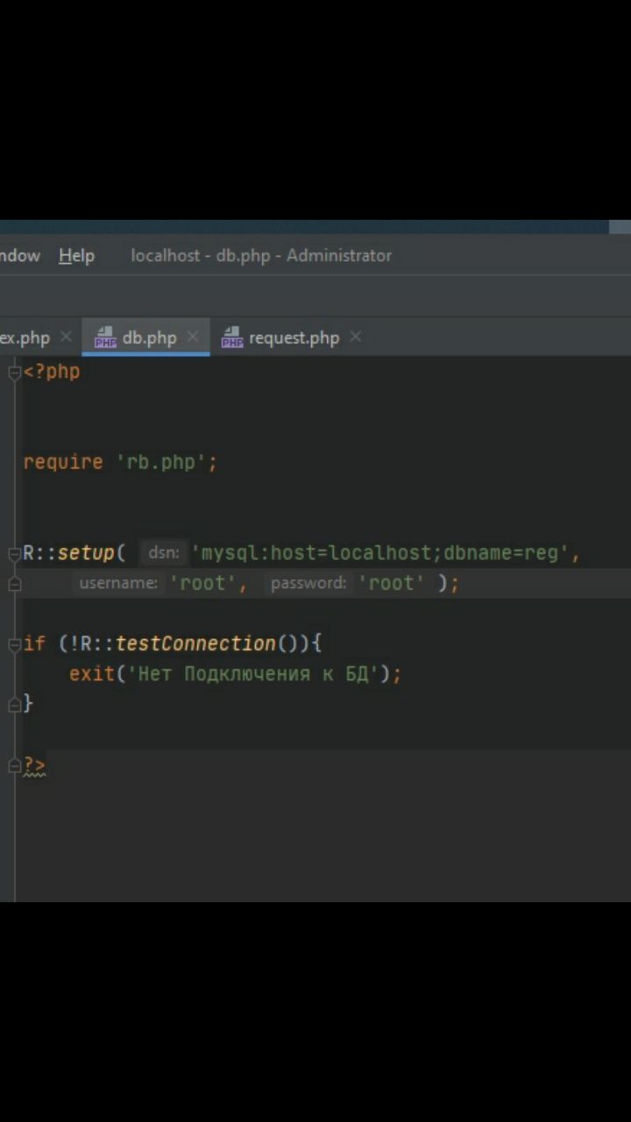This screenshot has height=1122, width=631.
Task: Close the request.php tab
Action: (355, 337)
